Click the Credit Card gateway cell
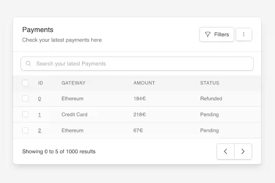 pyautogui.click(x=74, y=114)
